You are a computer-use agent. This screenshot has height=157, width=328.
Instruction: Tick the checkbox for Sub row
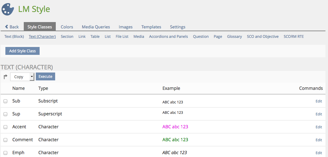pyautogui.click(x=5, y=101)
